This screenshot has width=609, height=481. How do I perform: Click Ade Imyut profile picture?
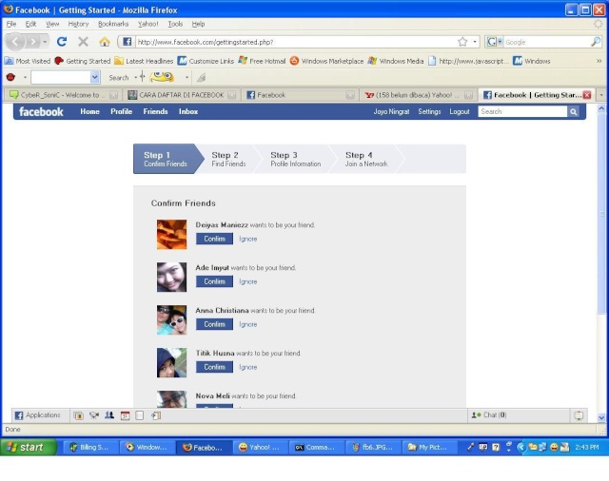171,277
